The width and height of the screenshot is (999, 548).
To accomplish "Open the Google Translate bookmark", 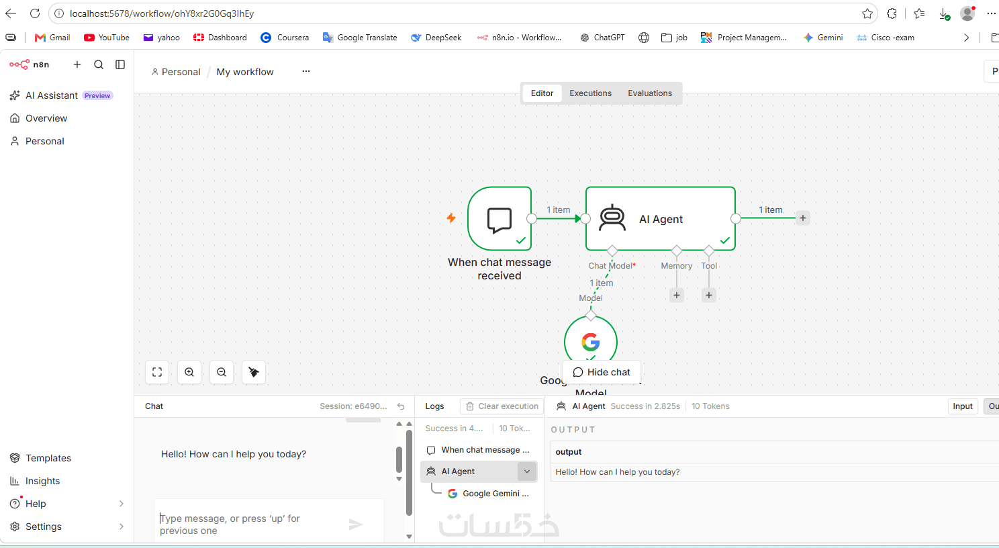I will tap(360, 38).
